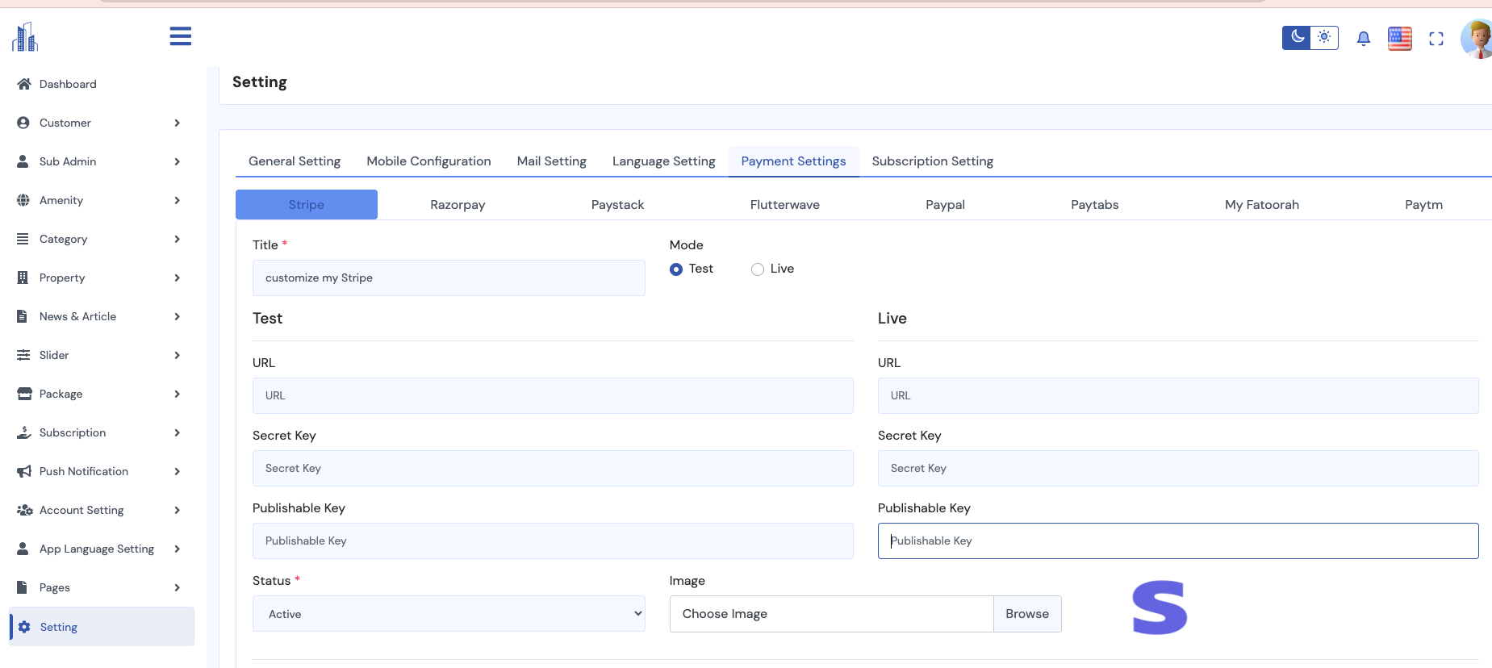Switch to the Paystack tab

617,205
